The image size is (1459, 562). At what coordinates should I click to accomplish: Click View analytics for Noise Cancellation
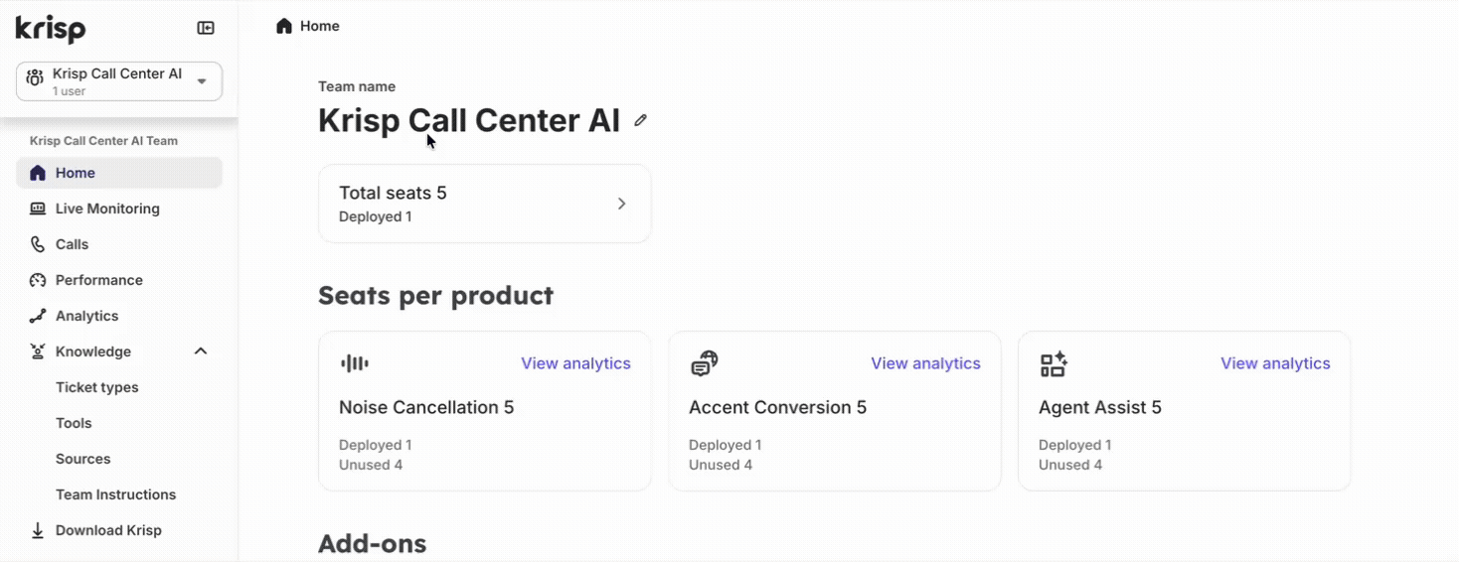click(x=575, y=363)
